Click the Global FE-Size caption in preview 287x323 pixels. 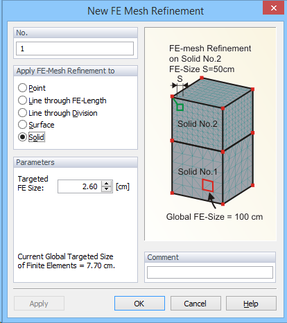click(214, 217)
